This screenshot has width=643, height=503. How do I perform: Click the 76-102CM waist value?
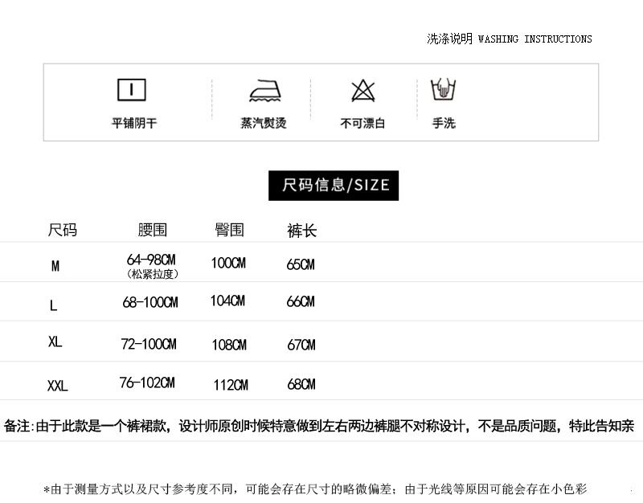coord(147,383)
